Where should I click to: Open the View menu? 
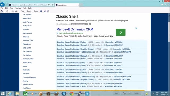11,8
